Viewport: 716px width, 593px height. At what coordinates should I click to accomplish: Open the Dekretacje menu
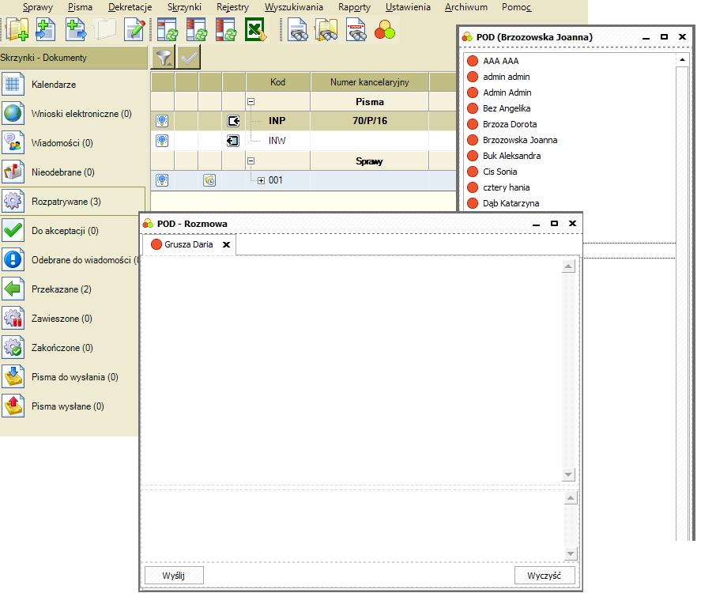[130, 7]
